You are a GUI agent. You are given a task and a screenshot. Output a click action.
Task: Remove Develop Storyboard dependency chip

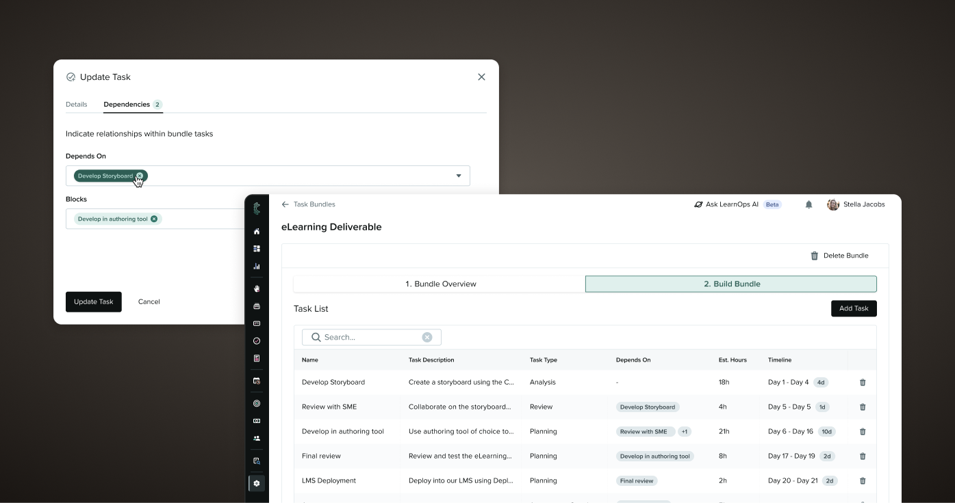point(140,176)
